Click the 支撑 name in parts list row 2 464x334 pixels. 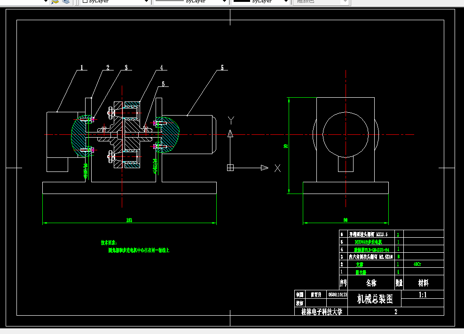[x=360, y=264]
